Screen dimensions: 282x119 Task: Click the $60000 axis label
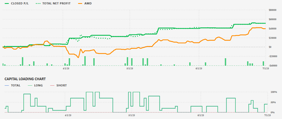(x=272, y=19)
